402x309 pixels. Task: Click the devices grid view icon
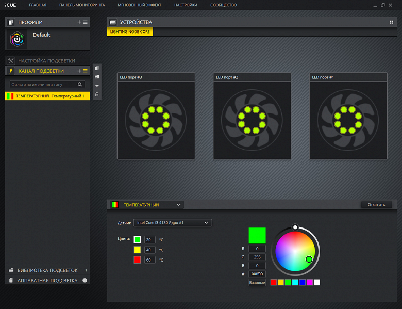(x=392, y=22)
